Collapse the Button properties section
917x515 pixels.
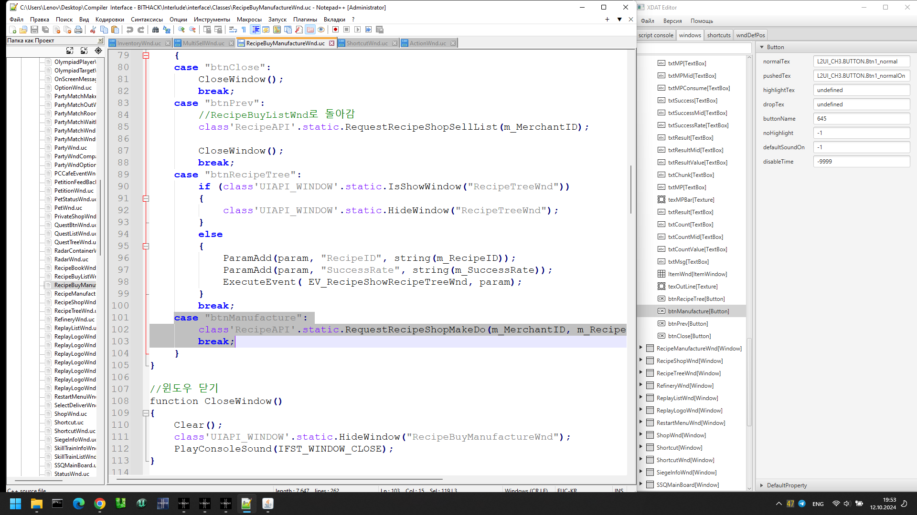tap(762, 47)
